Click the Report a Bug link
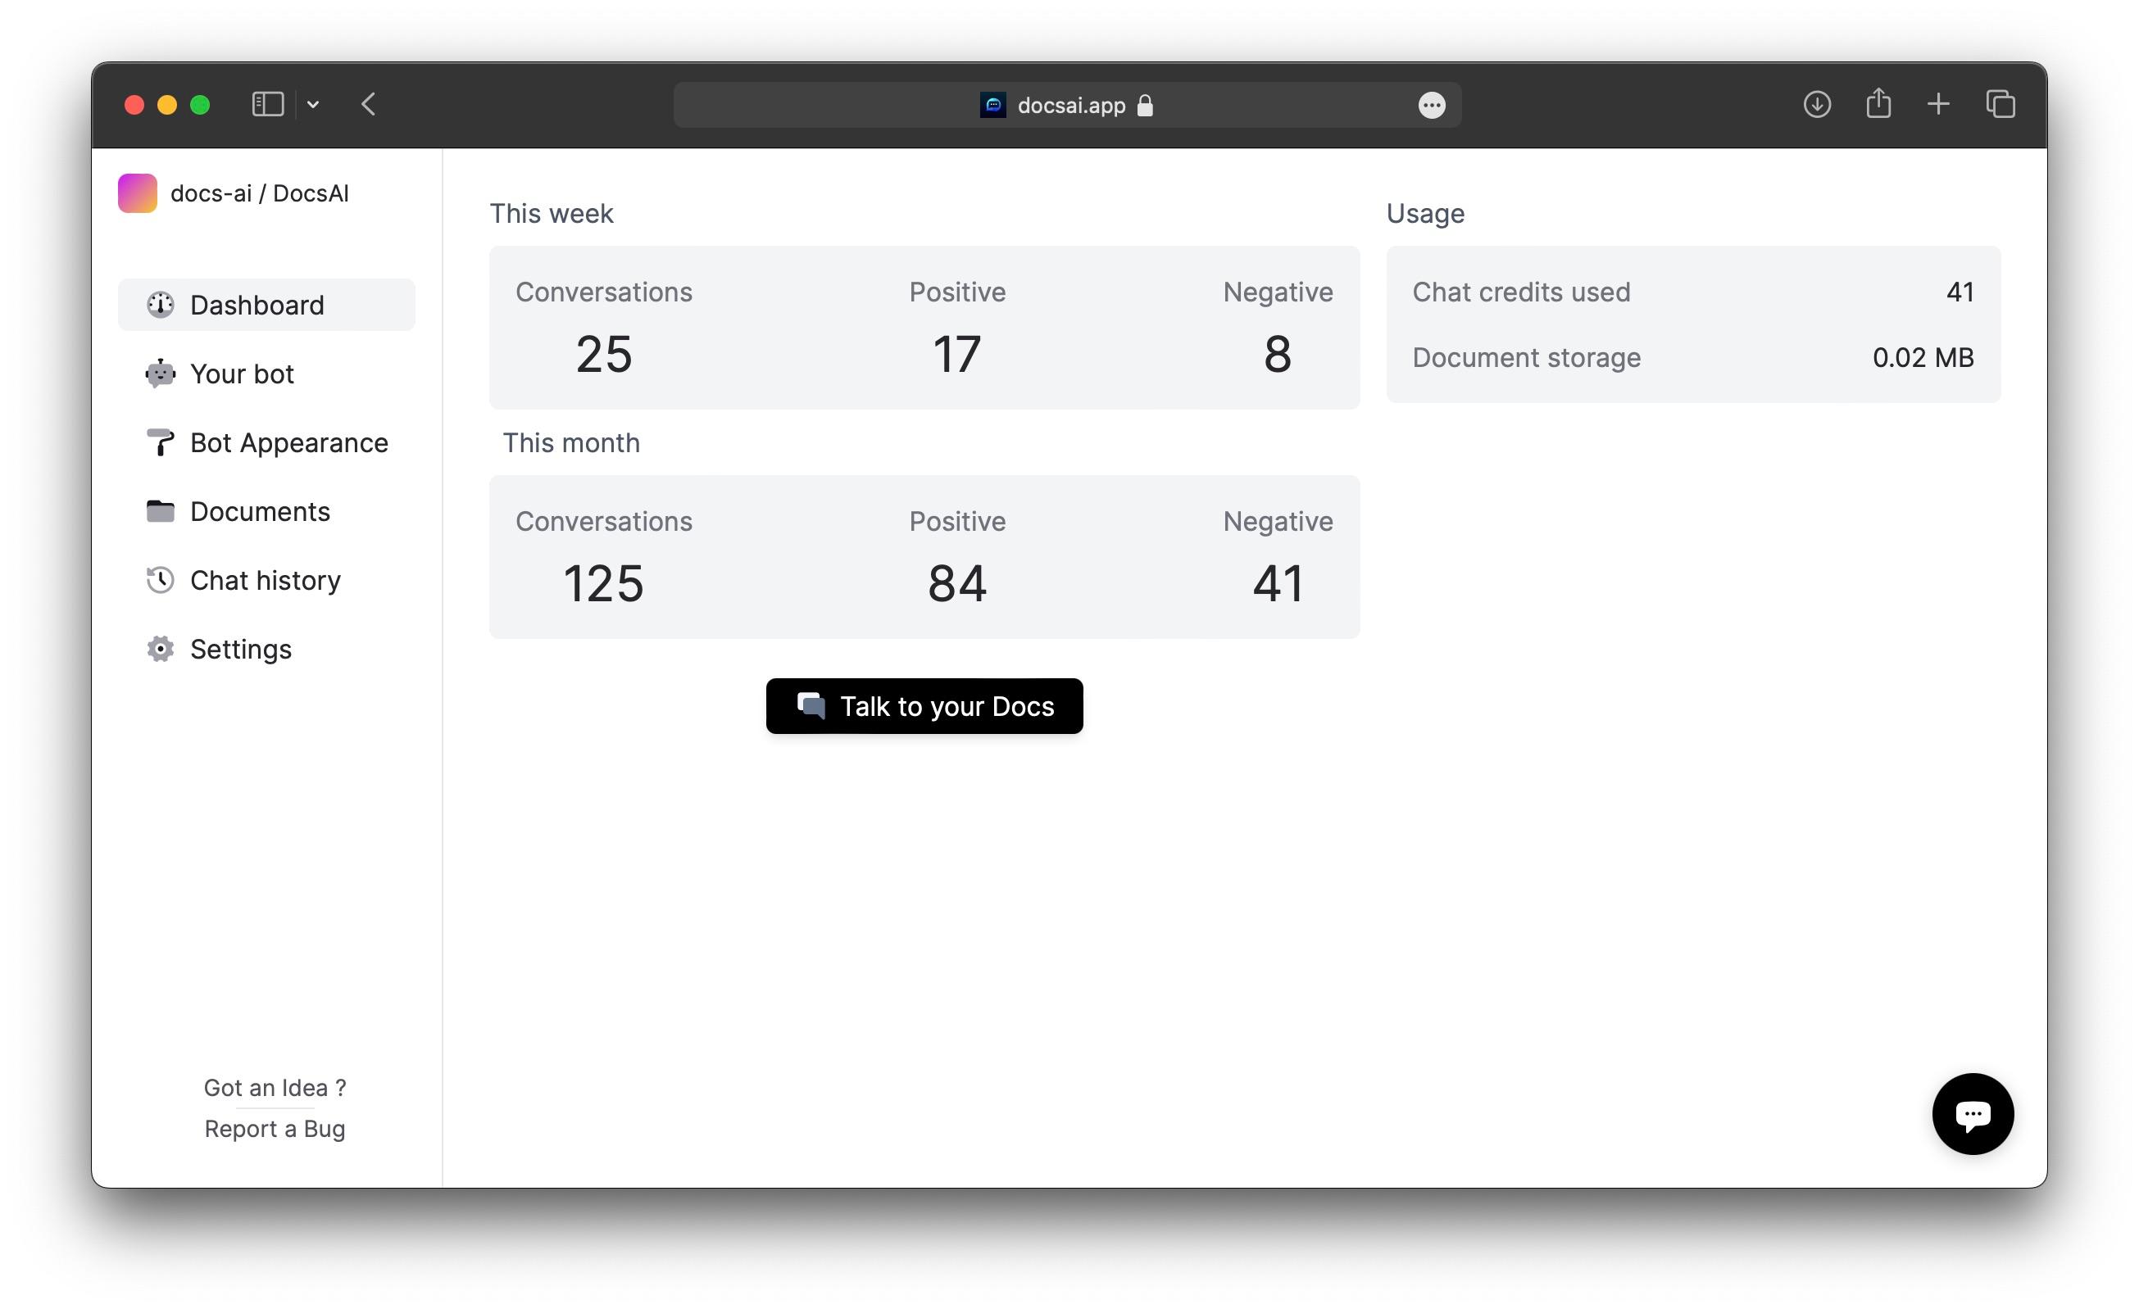 coord(275,1128)
